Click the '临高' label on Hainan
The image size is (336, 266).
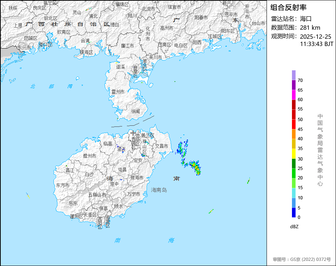108,144
